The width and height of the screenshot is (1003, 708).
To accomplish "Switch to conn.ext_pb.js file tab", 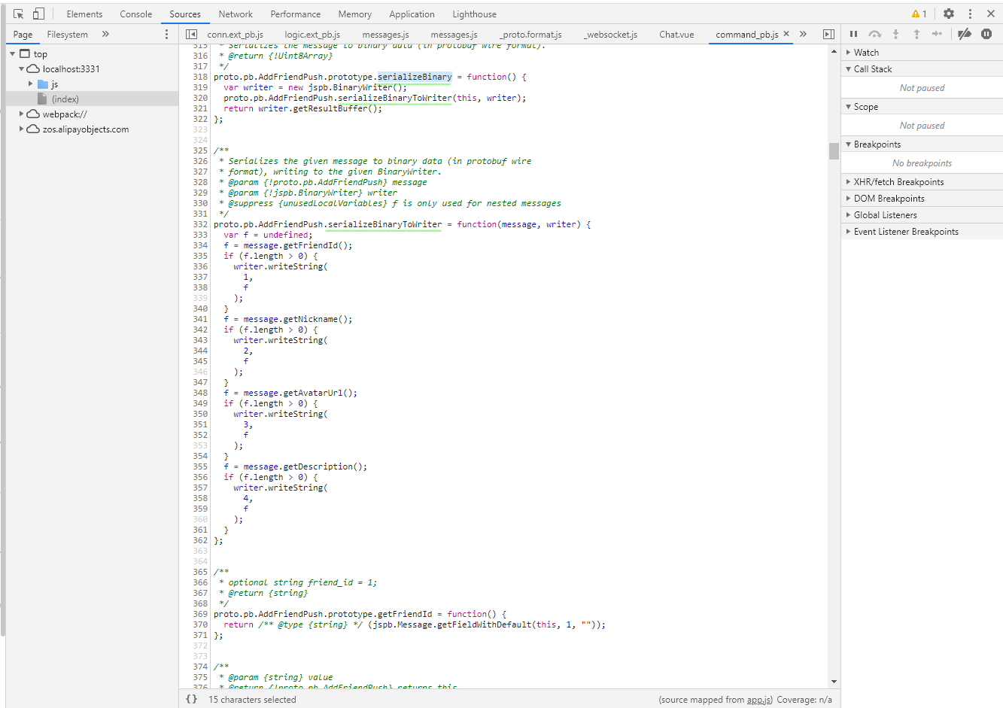I will (x=236, y=35).
